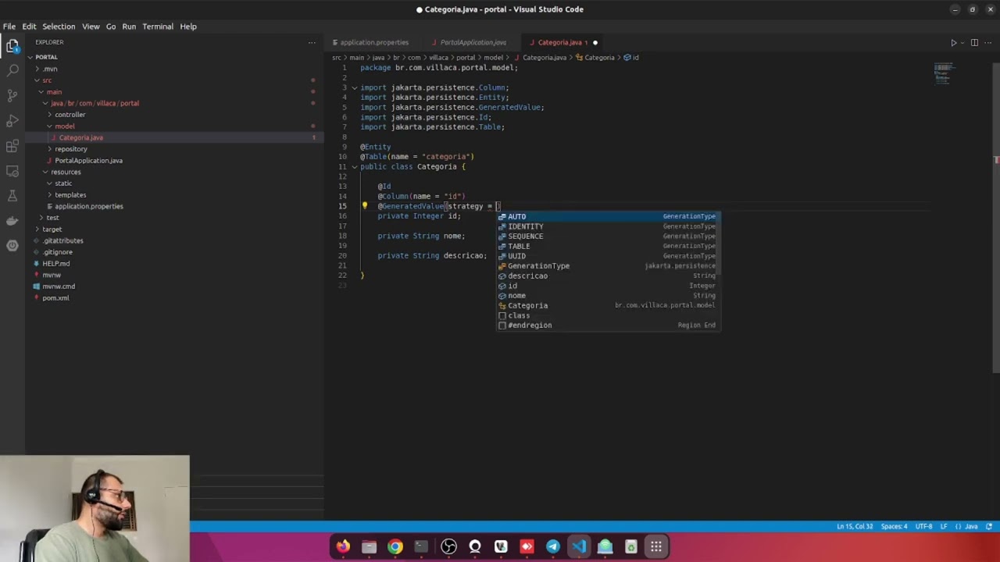
Task: Select the IDENTITY autocomplete suggestion
Action: click(608, 226)
